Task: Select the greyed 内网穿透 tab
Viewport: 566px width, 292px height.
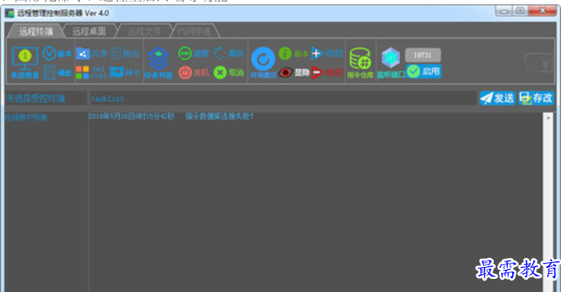Action: [x=194, y=31]
